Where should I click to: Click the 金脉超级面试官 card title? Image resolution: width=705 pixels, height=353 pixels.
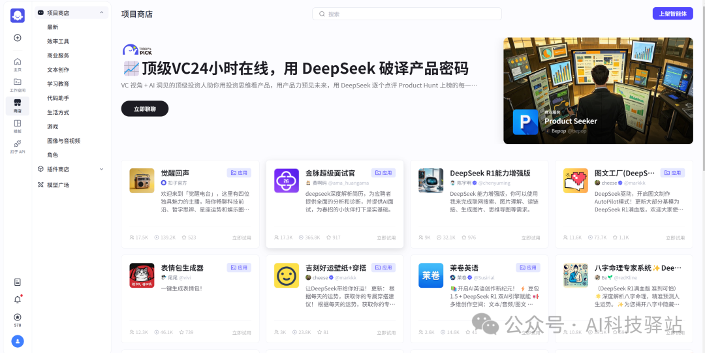pos(330,173)
